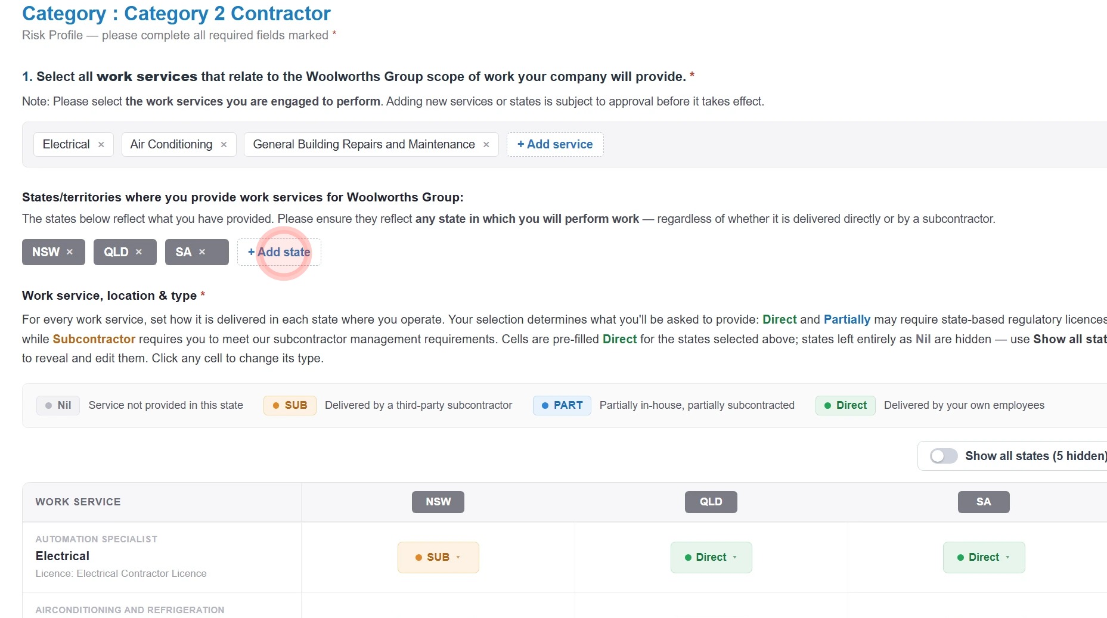Remove the Air Conditioning service tag
Screen dimensions: 1107x618
pos(224,145)
